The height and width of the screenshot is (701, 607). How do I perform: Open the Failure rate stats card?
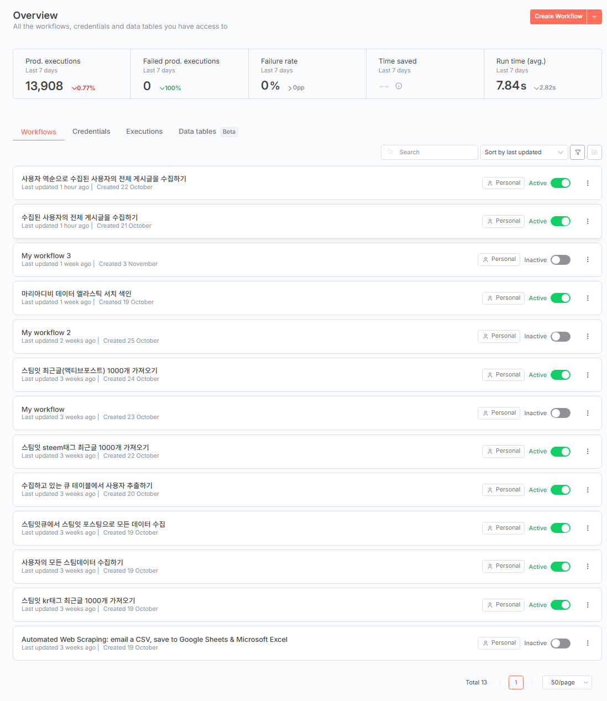pos(307,74)
